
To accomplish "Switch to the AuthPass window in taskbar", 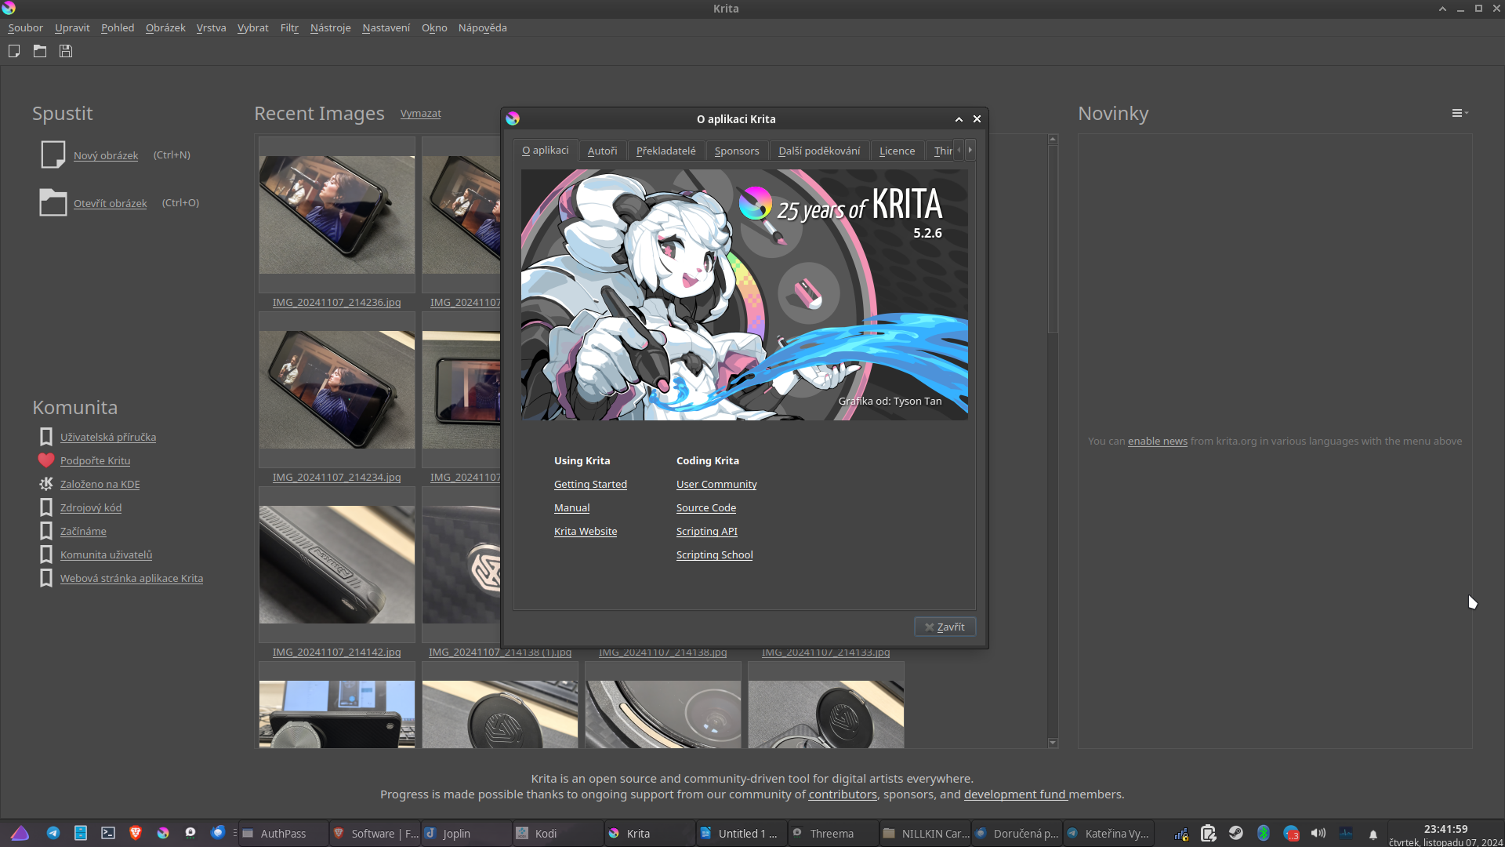I will 283,833.
